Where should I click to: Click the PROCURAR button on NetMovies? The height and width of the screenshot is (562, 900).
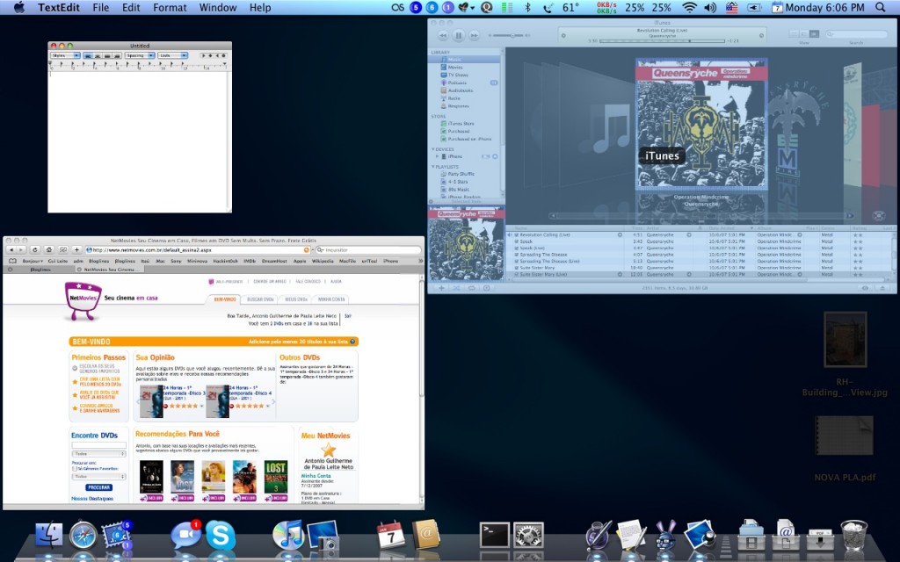click(x=98, y=487)
